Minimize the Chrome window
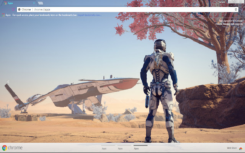 230,2
